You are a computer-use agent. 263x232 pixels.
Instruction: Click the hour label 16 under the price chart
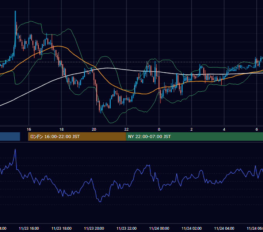click(29, 129)
